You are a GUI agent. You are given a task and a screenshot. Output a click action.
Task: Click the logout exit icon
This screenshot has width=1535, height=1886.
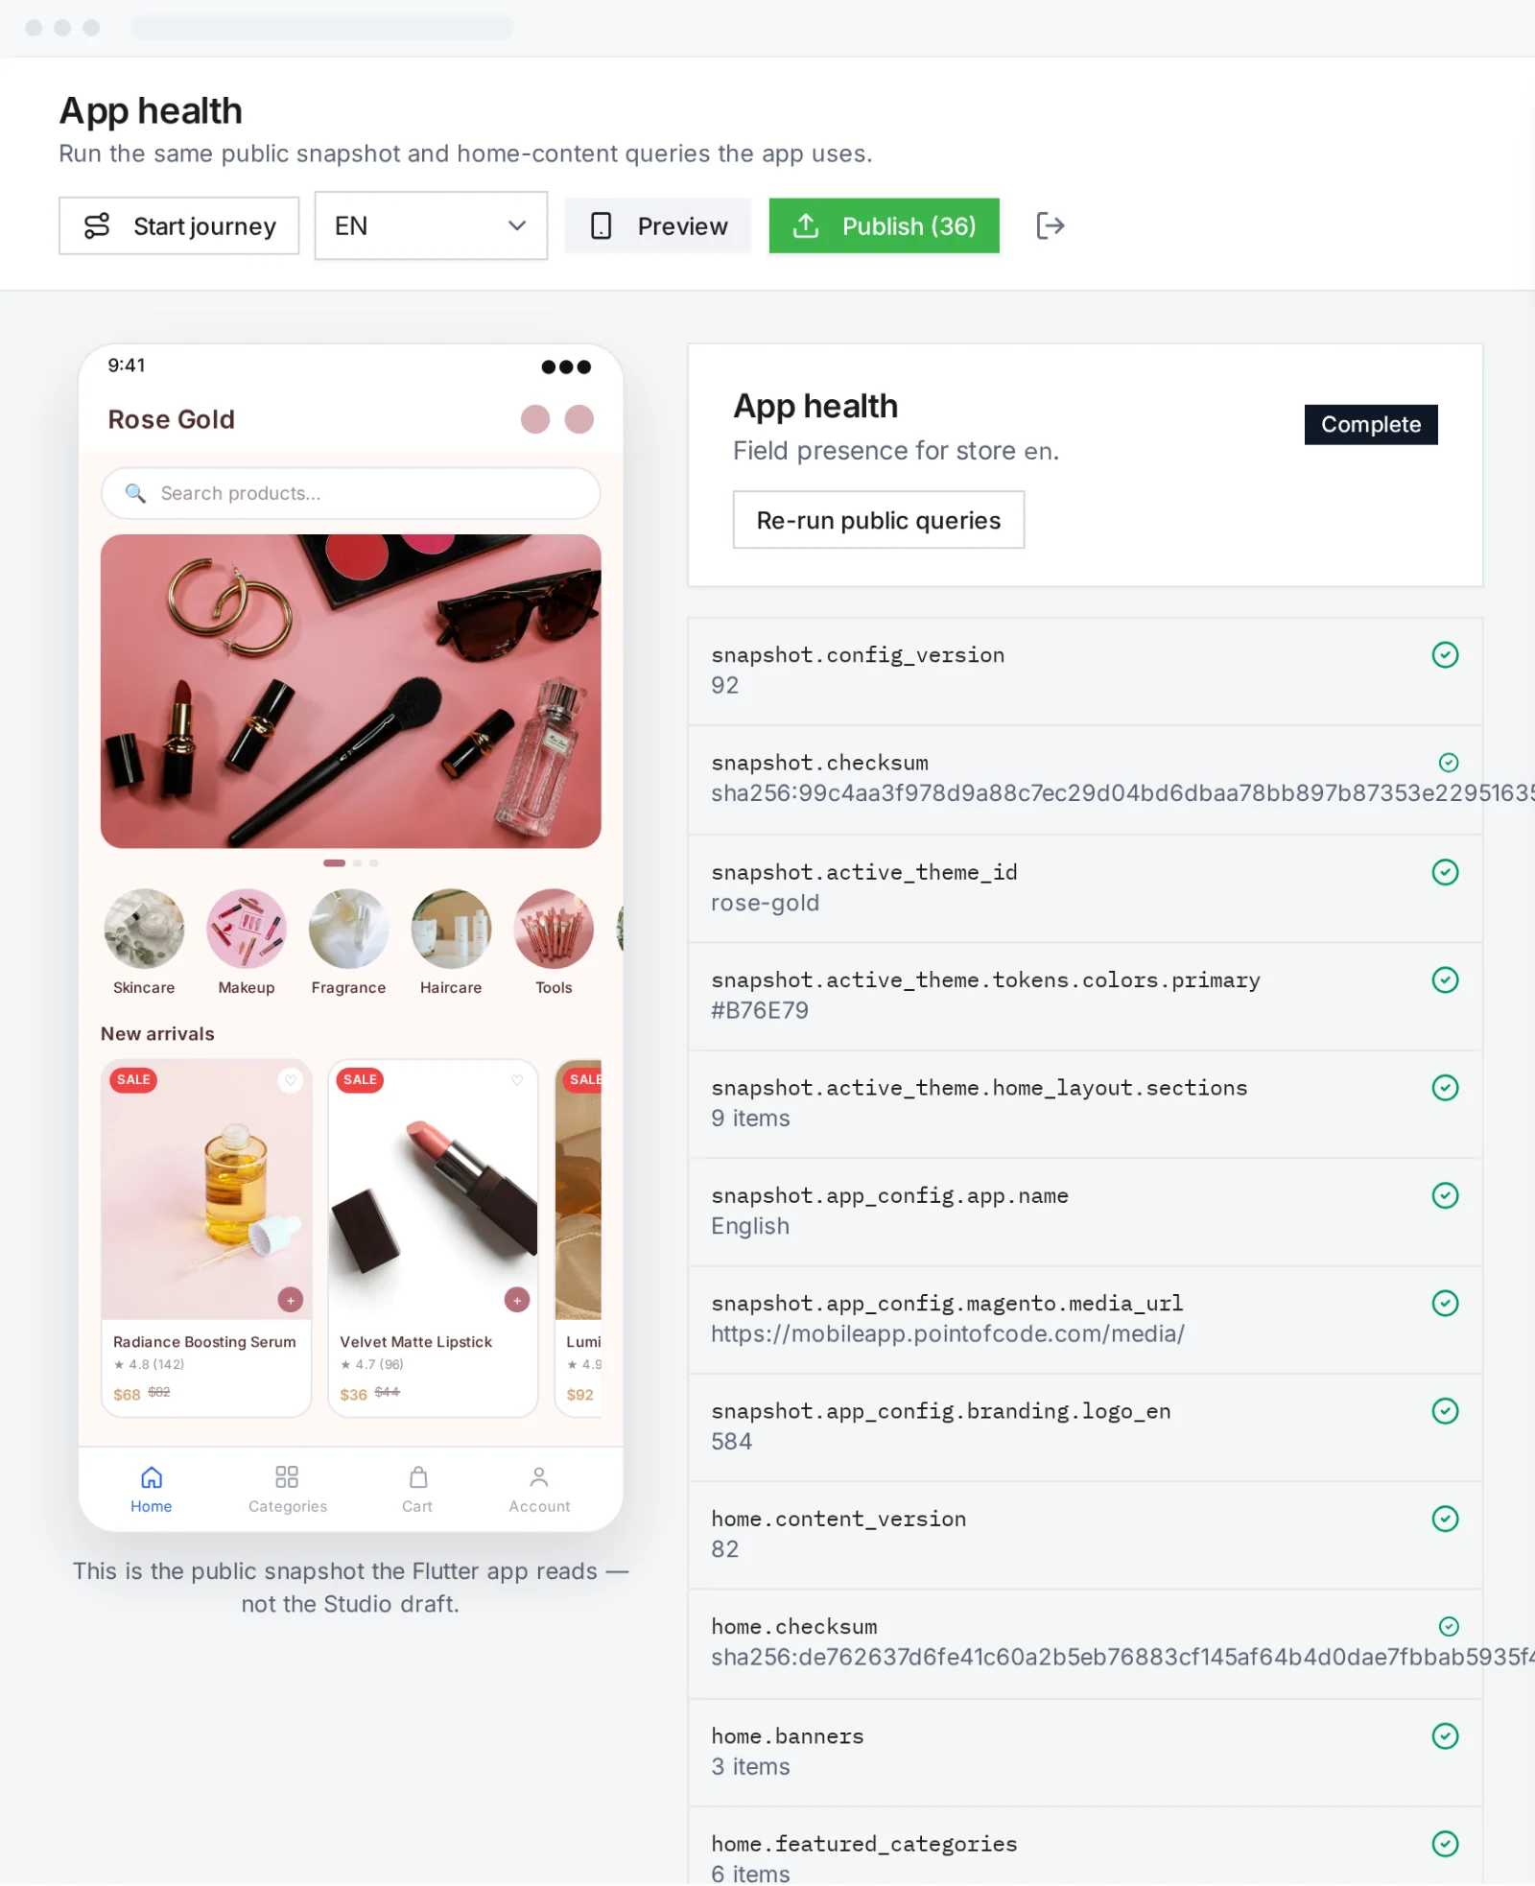click(1050, 225)
